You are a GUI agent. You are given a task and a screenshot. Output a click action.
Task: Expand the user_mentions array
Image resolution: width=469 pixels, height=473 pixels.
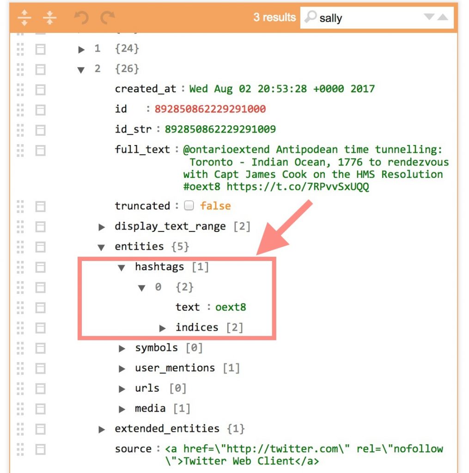pos(121,368)
